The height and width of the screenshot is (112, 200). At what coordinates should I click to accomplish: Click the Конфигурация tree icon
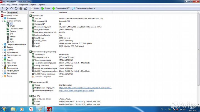click(x=5, y=71)
